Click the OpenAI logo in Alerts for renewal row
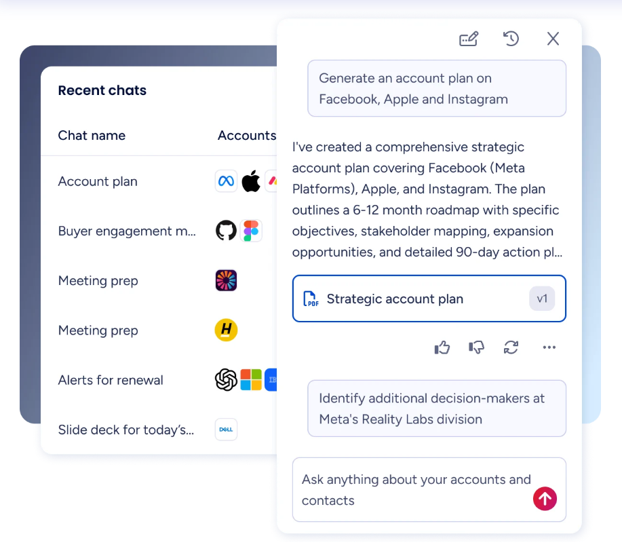Screen dimensions: 622x551 [x=226, y=379]
